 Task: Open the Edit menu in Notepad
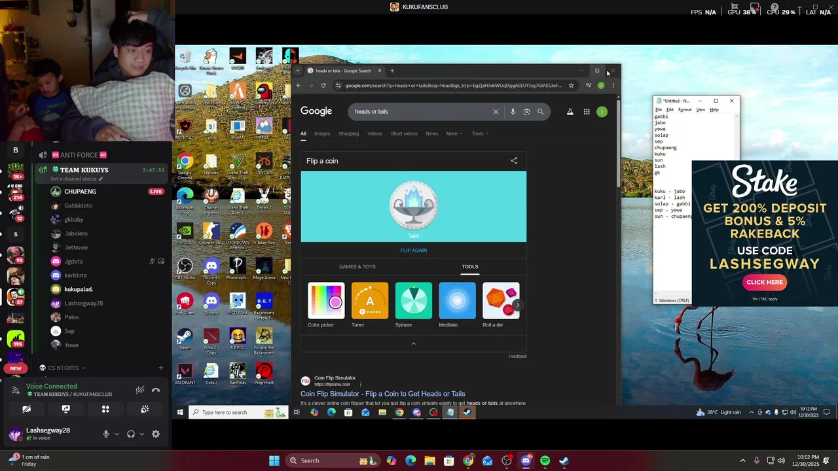(670, 110)
